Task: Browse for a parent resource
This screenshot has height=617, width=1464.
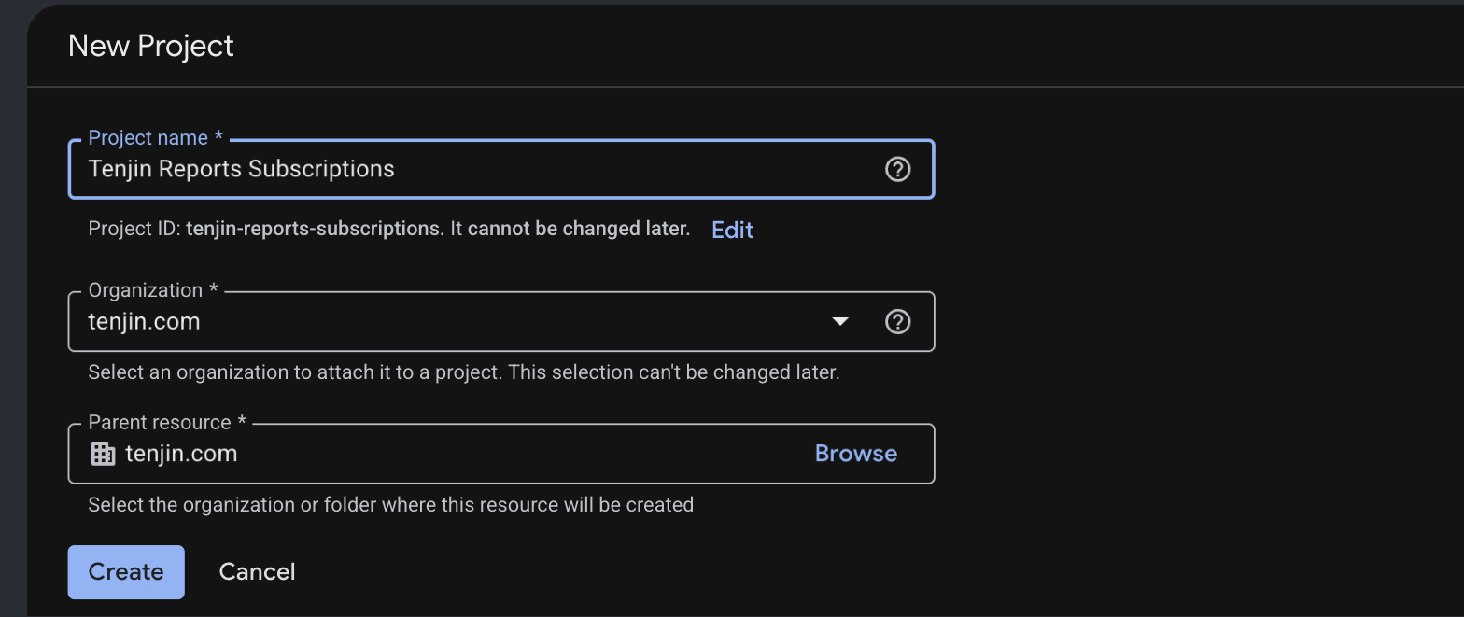Action: [856, 454]
